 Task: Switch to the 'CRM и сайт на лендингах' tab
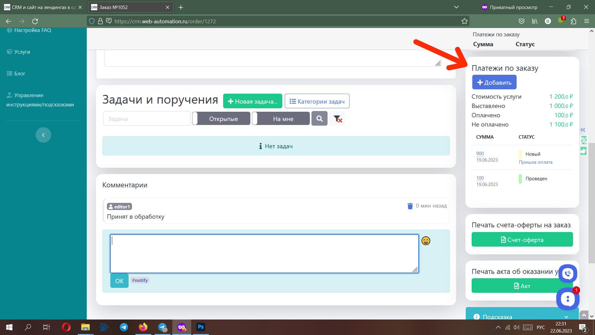tap(40, 7)
